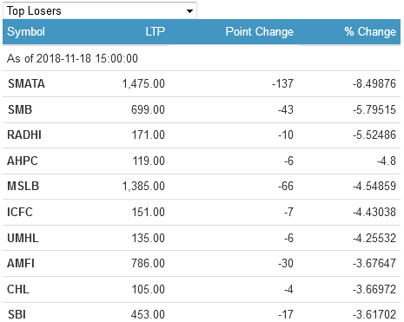The width and height of the screenshot is (404, 322).
Task: Click the dropdown arrow beside Top Losers
Action: (189, 11)
